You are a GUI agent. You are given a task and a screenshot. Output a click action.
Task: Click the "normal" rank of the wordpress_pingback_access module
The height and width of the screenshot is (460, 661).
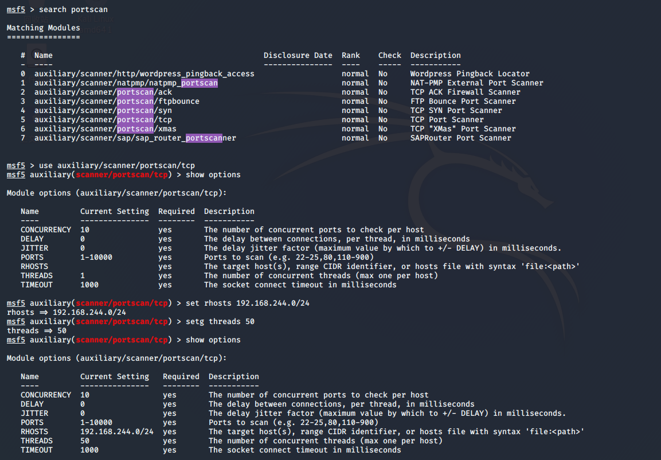click(355, 74)
